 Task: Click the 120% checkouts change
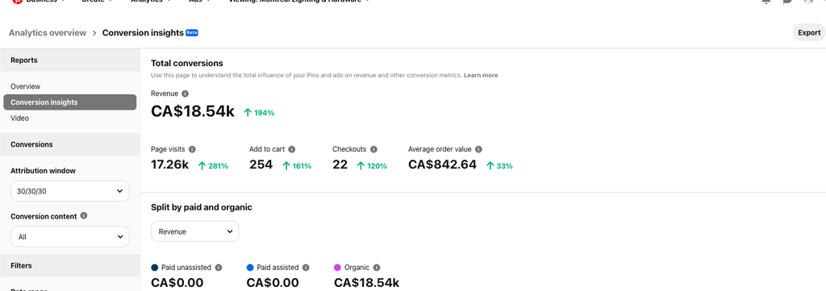(x=378, y=166)
